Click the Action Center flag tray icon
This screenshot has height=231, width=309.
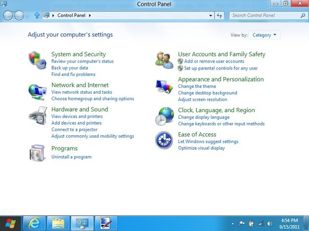pos(242,224)
